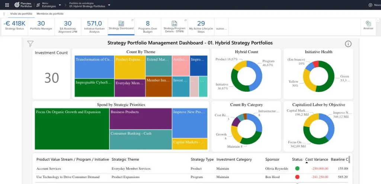Select Improve New Pro... blue block
The height and width of the screenshot is (184, 381).
pyautogui.click(x=190, y=123)
